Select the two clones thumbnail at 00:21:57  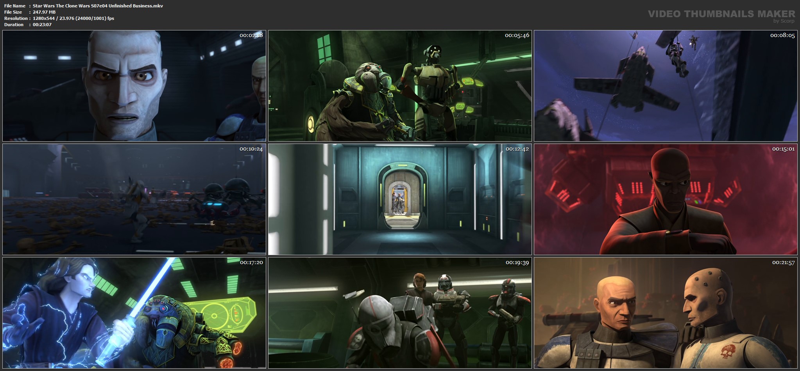point(666,313)
